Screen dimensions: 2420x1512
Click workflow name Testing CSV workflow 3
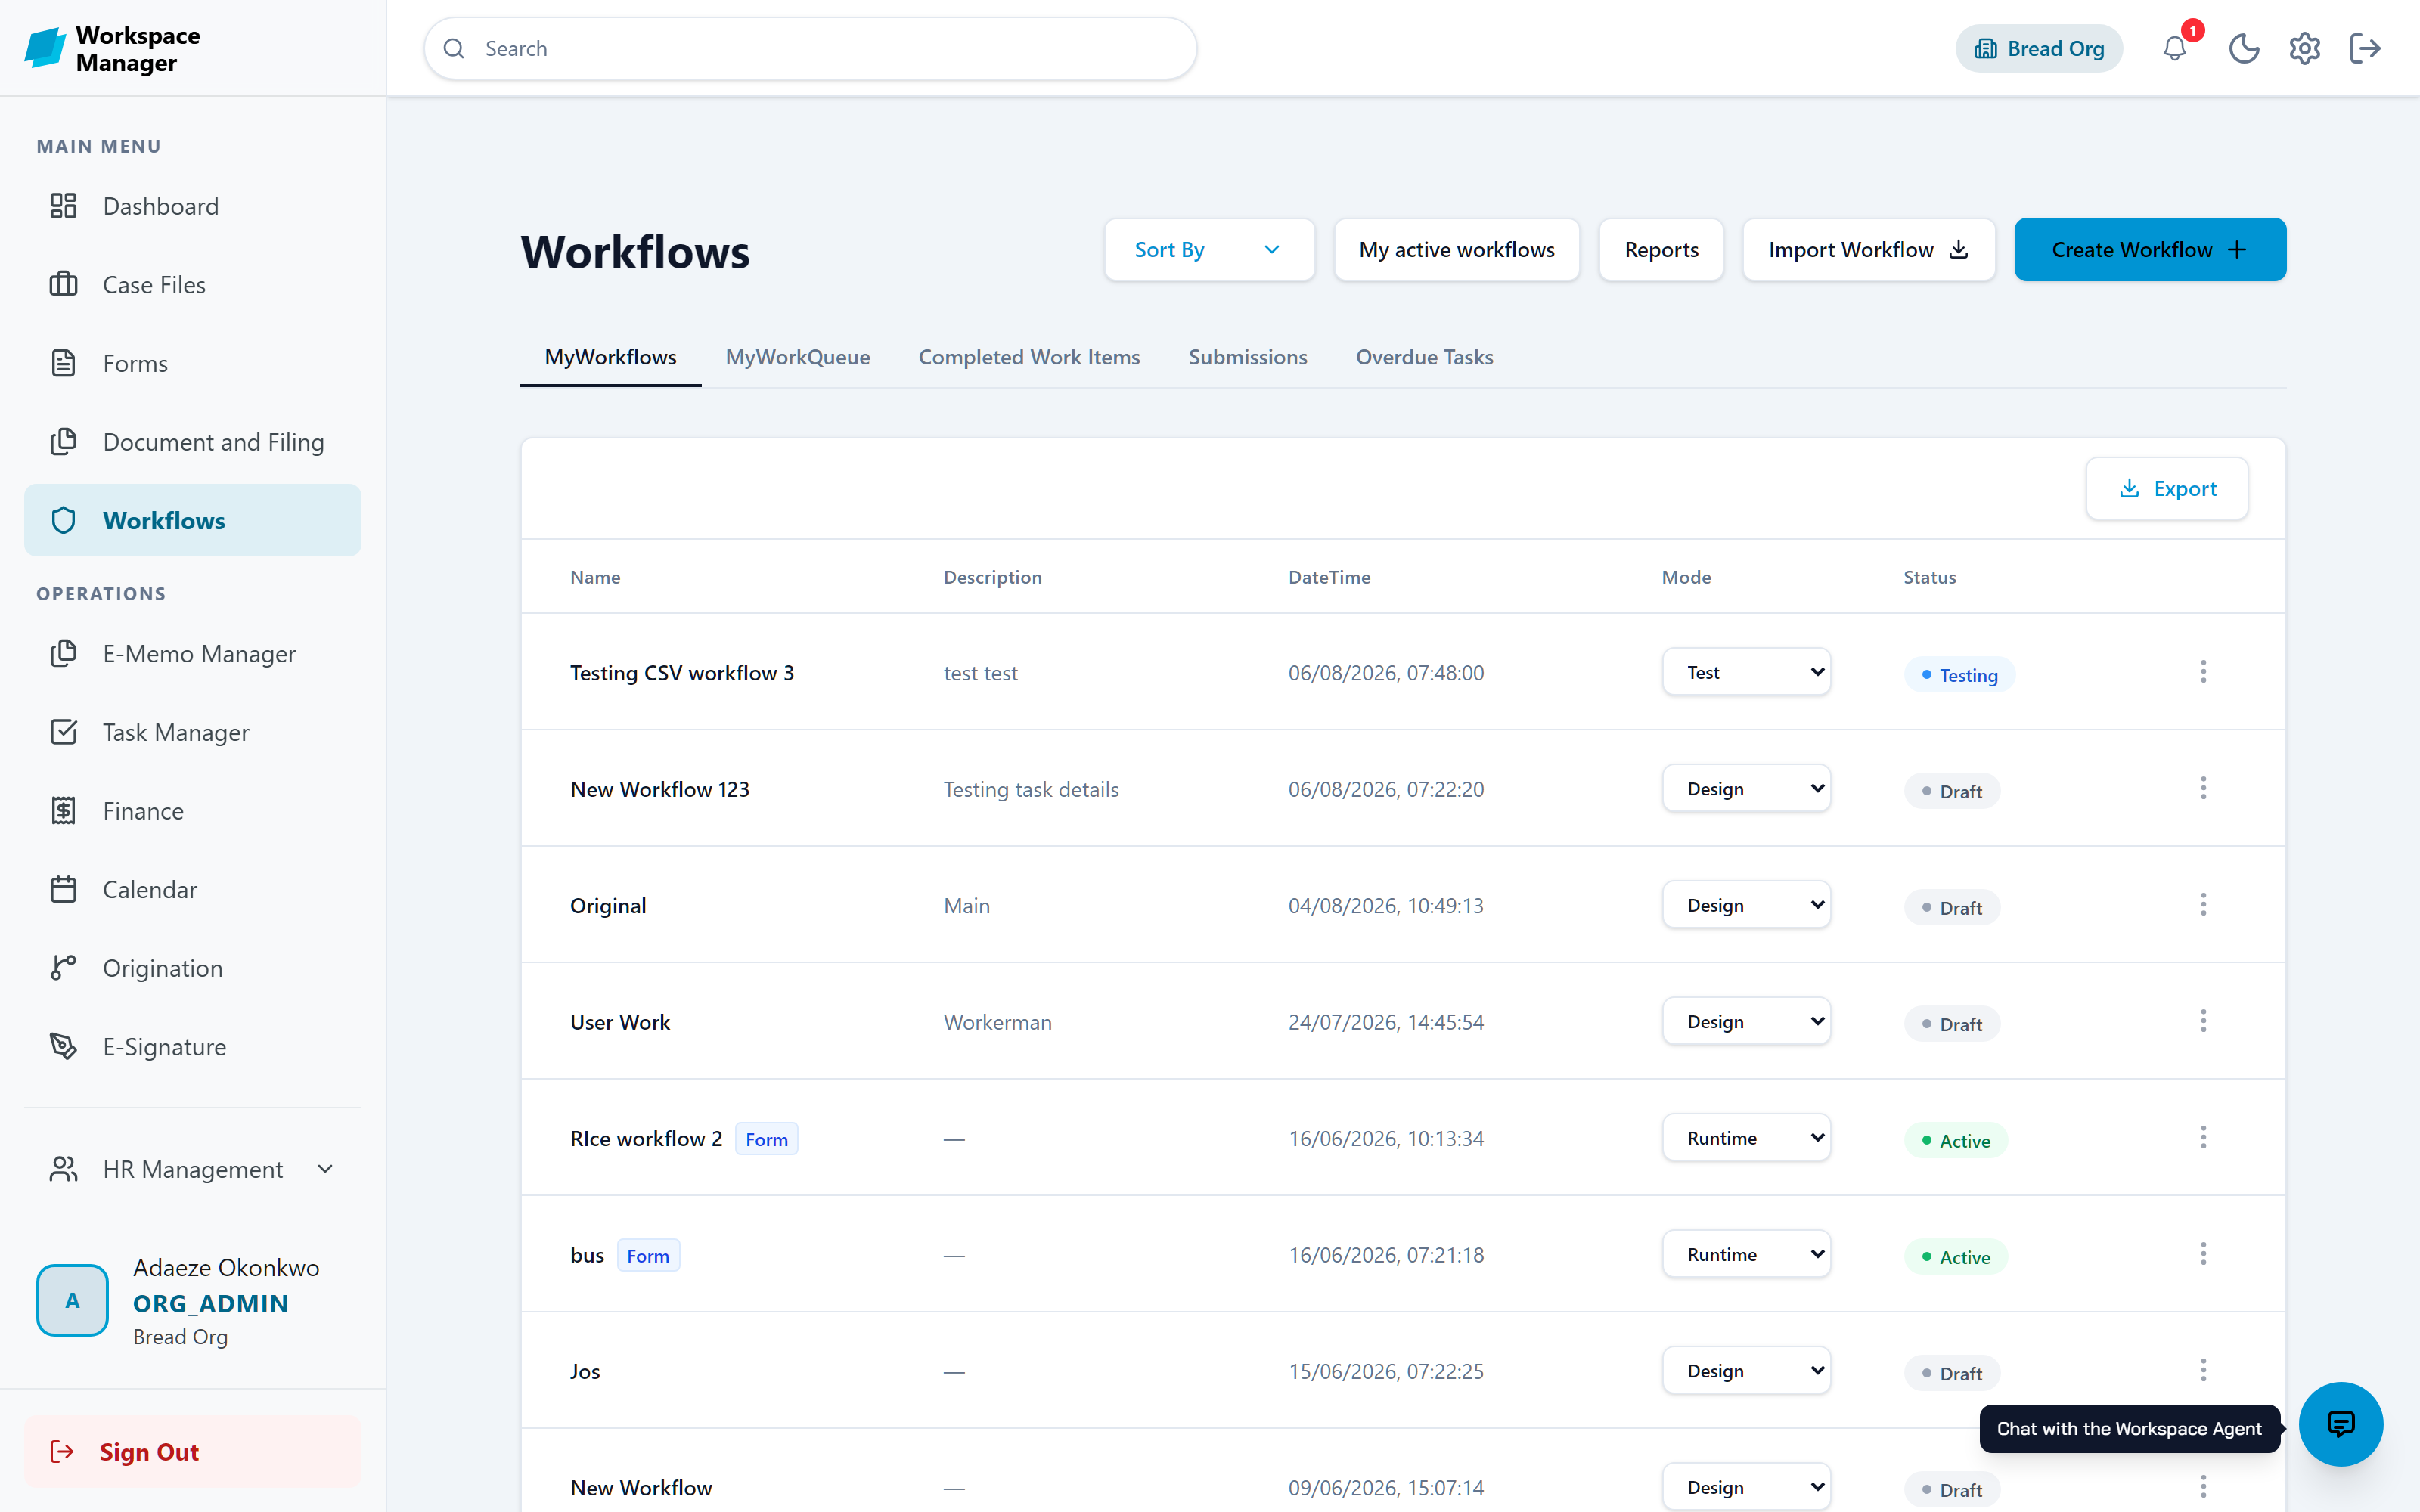coord(682,673)
